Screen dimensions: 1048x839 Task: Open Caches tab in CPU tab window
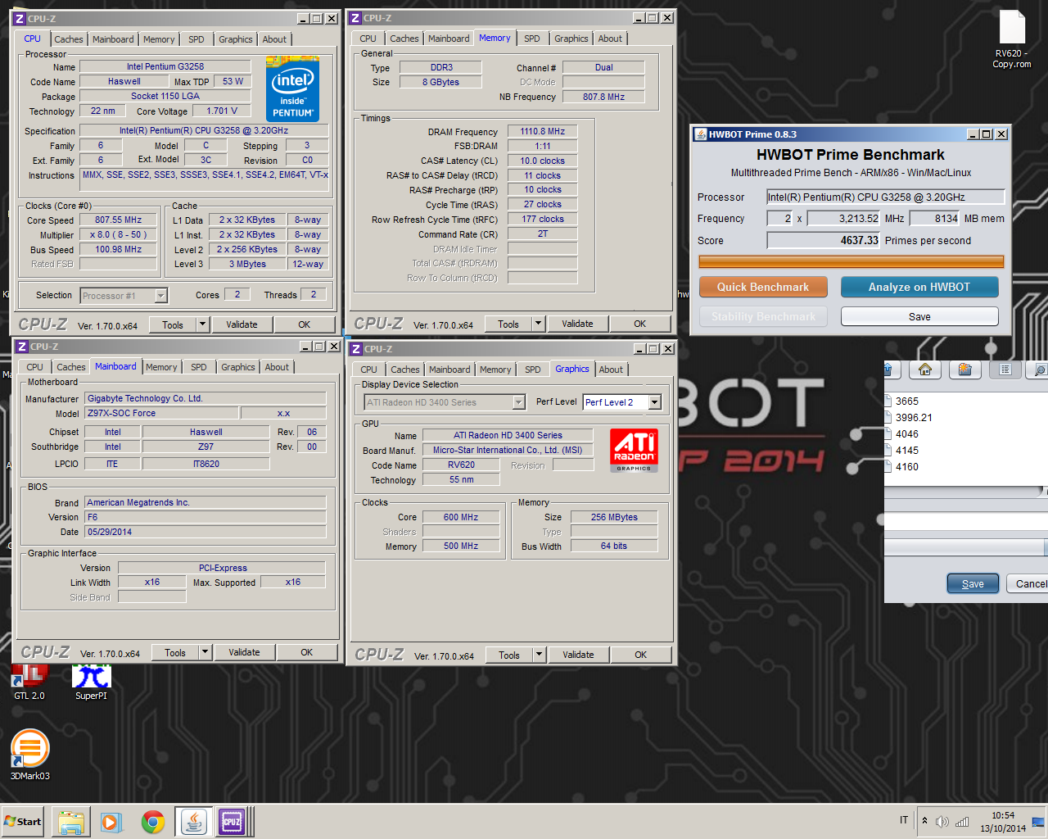pos(69,39)
